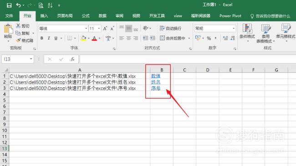Open the 开发工具 ribbon tab

point(157,16)
